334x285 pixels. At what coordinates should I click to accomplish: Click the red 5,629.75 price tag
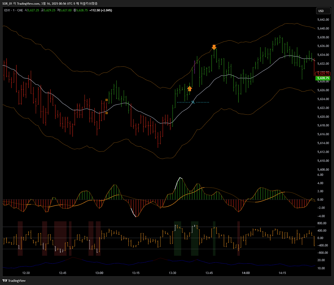[323, 74]
